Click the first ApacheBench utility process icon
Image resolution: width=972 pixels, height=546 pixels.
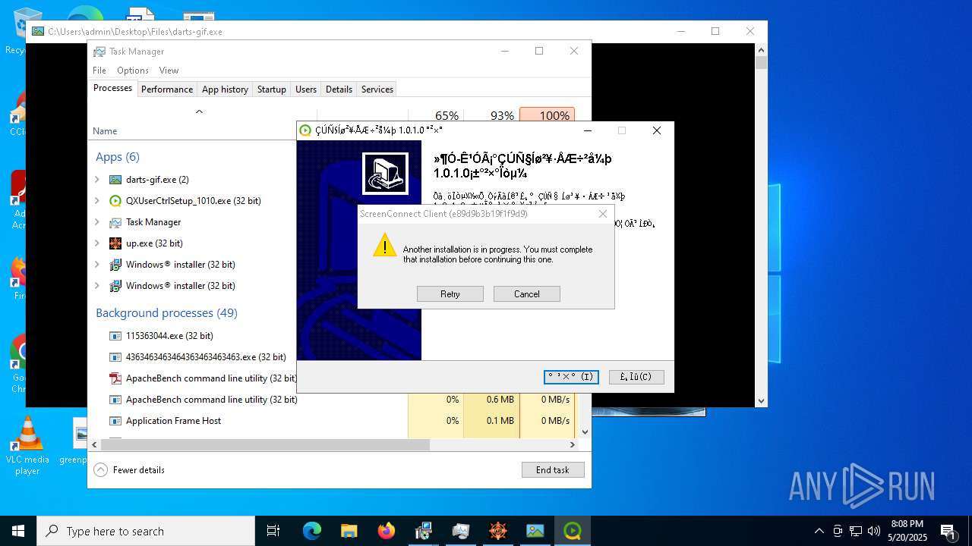point(115,378)
